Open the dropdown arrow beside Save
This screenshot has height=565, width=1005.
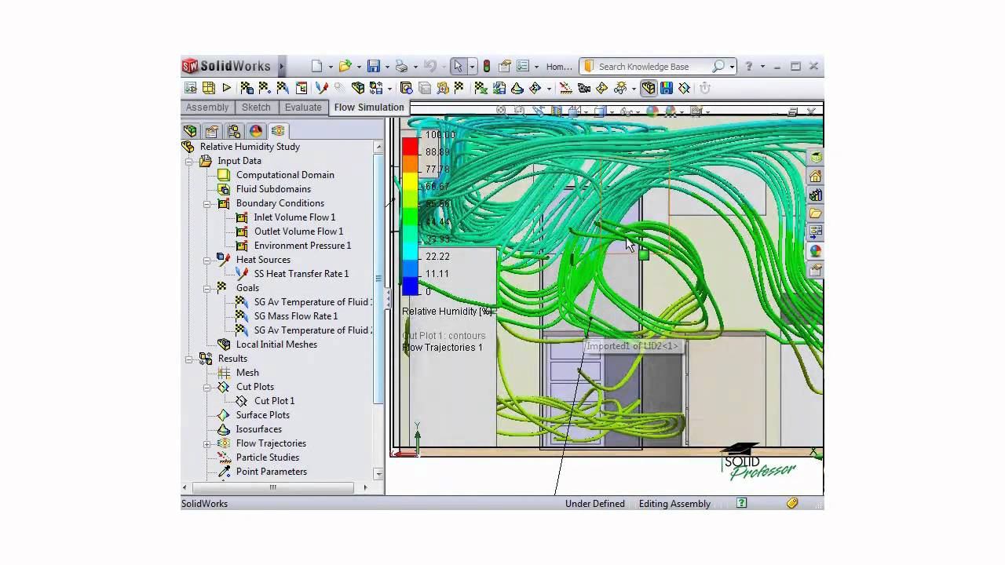(387, 67)
